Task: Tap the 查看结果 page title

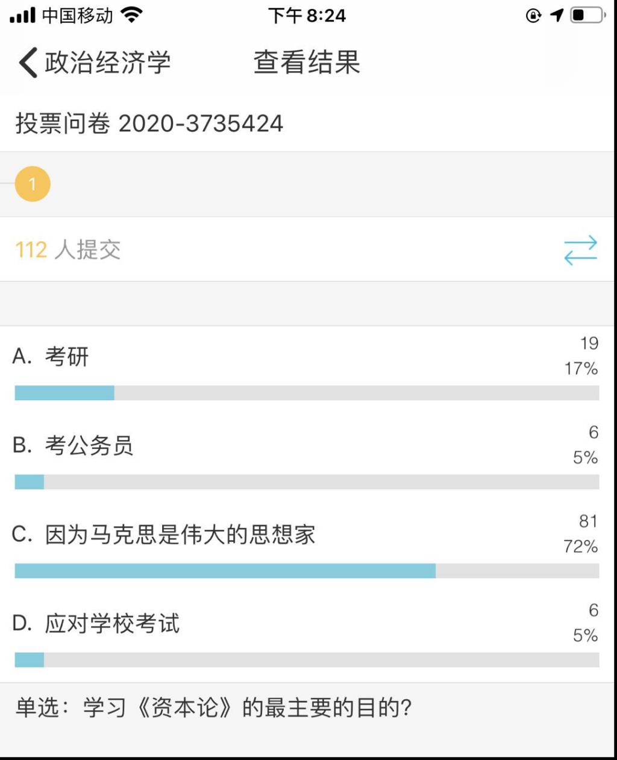Action: pyautogui.click(x=307, y=63)
